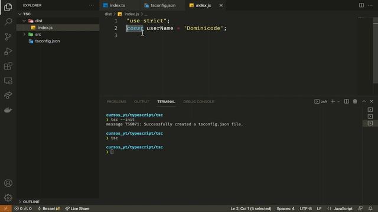378x212 pixels.
Task: Click the editor vertical scrollbar
Action: coord(376,51)
